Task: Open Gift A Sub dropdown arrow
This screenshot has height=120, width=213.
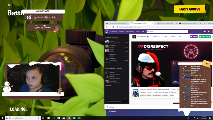Action: 210,37
